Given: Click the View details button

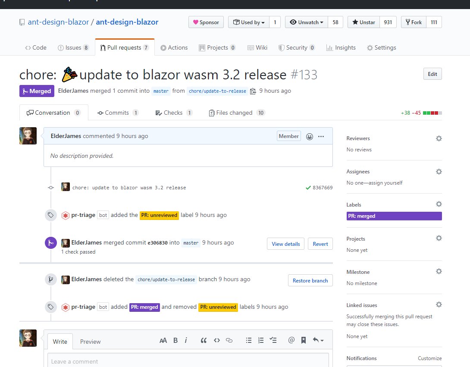Looking at the screenshot, I should pyautogui.click(x=285, y=244).
